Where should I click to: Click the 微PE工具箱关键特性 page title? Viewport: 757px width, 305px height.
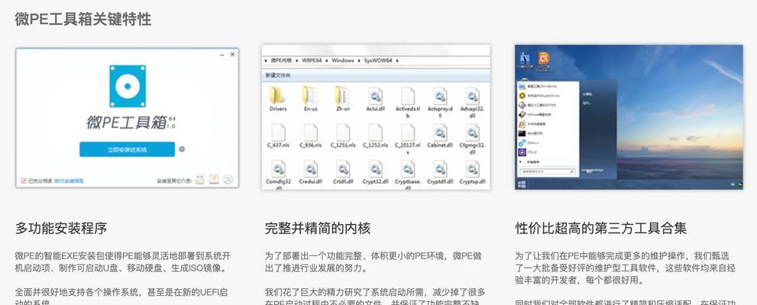pyautogui.click(x=83, y=19)
